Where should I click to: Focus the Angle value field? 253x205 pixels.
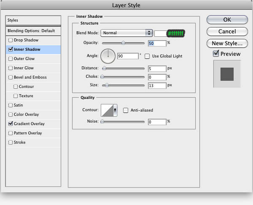tap(128, 56)
